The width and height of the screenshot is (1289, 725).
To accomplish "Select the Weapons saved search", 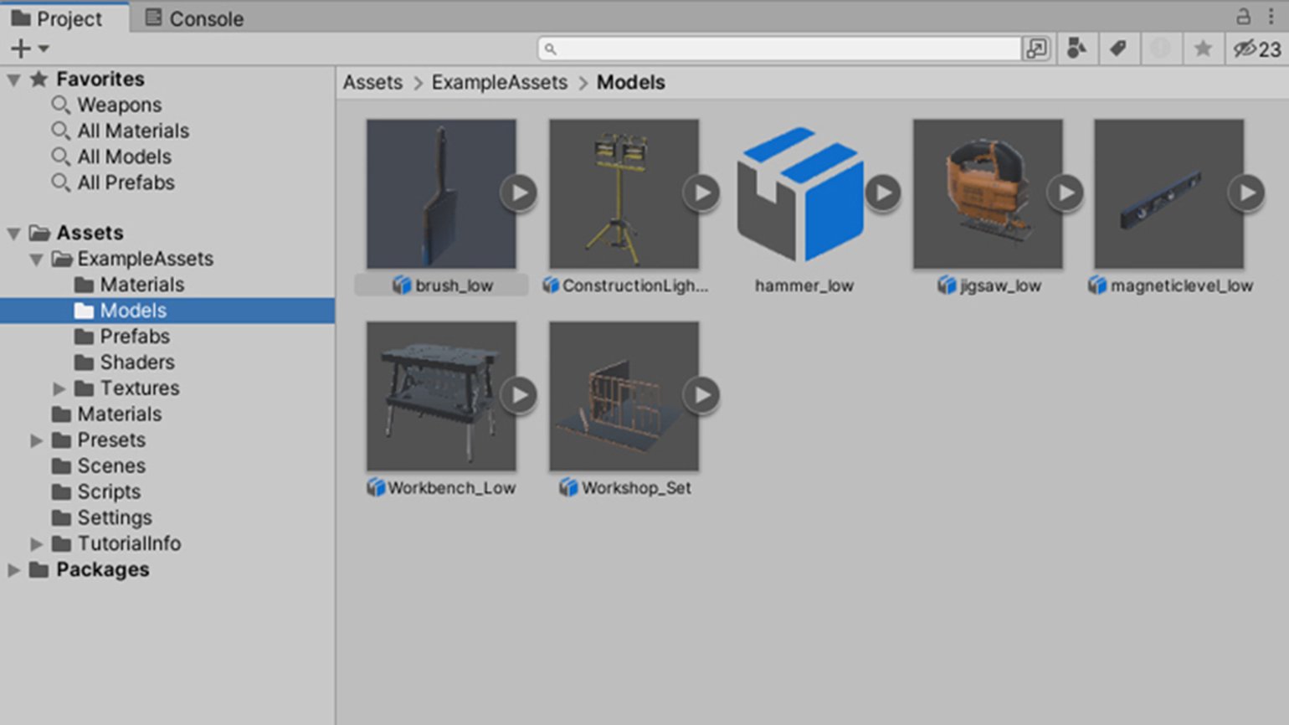I will 119,105.
